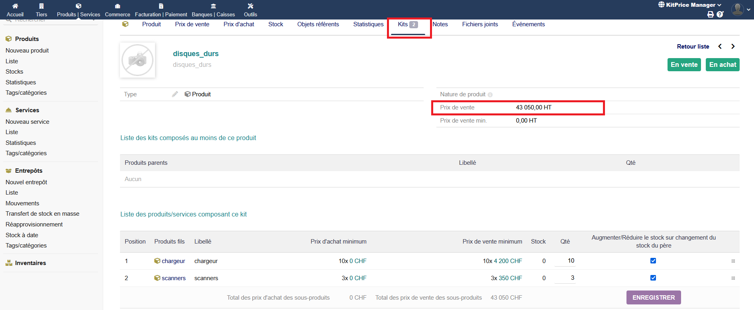
Task: Uncheck the stock change checkbox for scanners
Action: [x=653, y=278]
